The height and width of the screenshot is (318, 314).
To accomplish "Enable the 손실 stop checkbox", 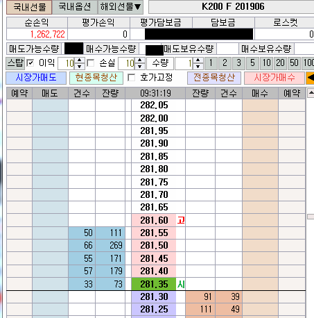I will pyautogui.click(x=91, y=63).
